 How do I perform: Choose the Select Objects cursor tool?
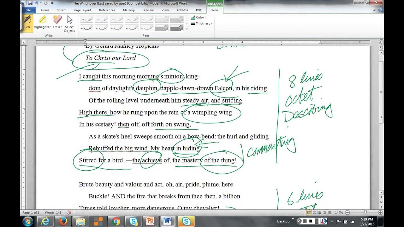pyautogui.click(x=69, y=24)
